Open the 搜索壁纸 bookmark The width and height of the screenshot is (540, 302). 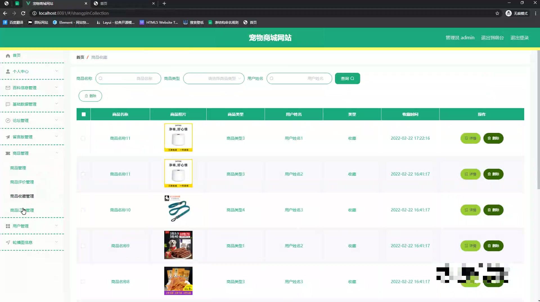tap(193, 22)
